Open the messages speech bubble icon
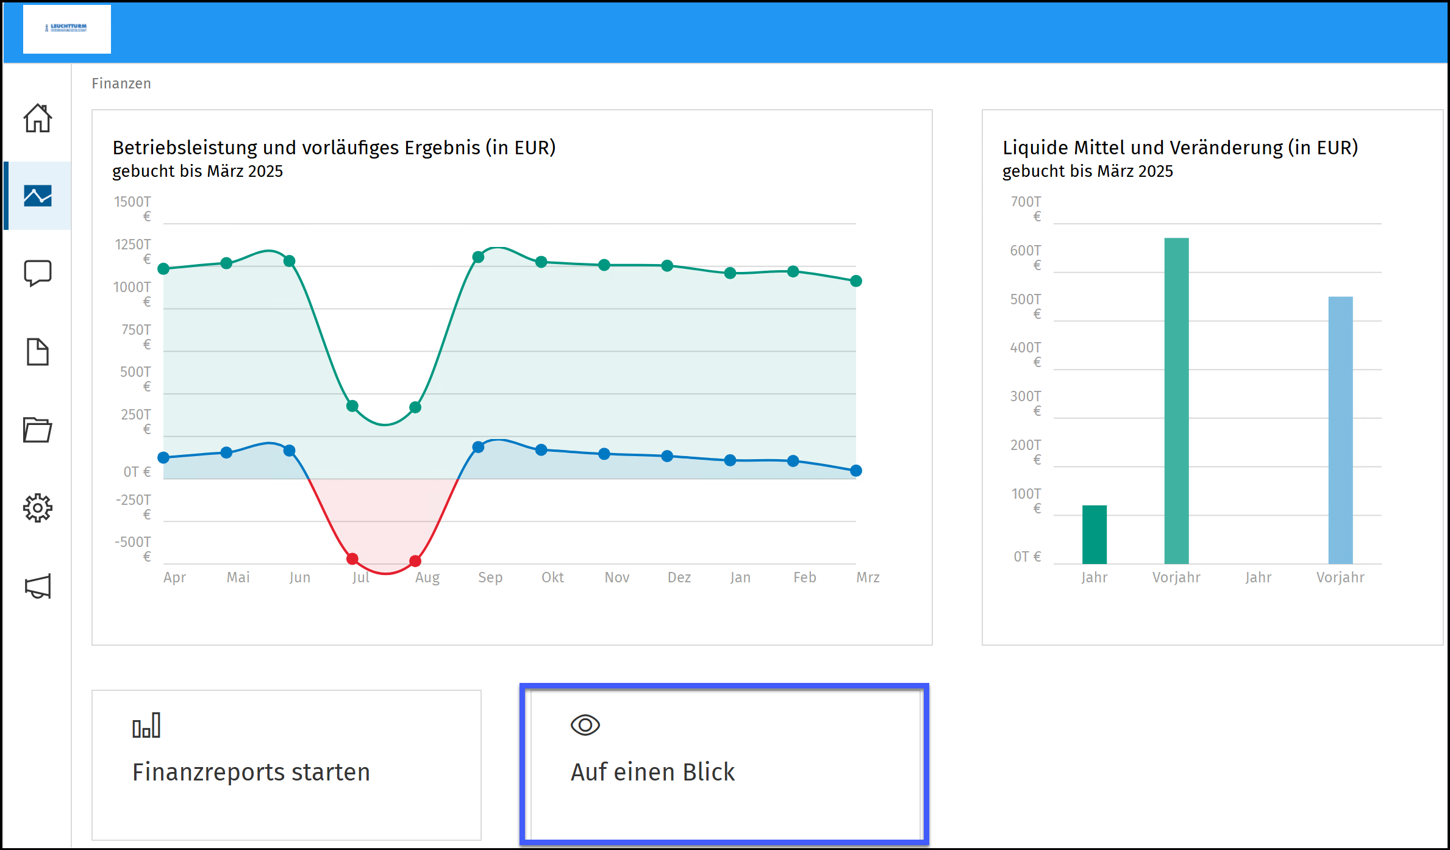1450x850 pixels. click(38, 273)
